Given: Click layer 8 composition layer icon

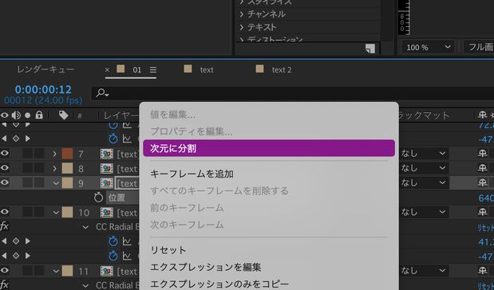Looking at the screenshot, I should pos(107,169).
